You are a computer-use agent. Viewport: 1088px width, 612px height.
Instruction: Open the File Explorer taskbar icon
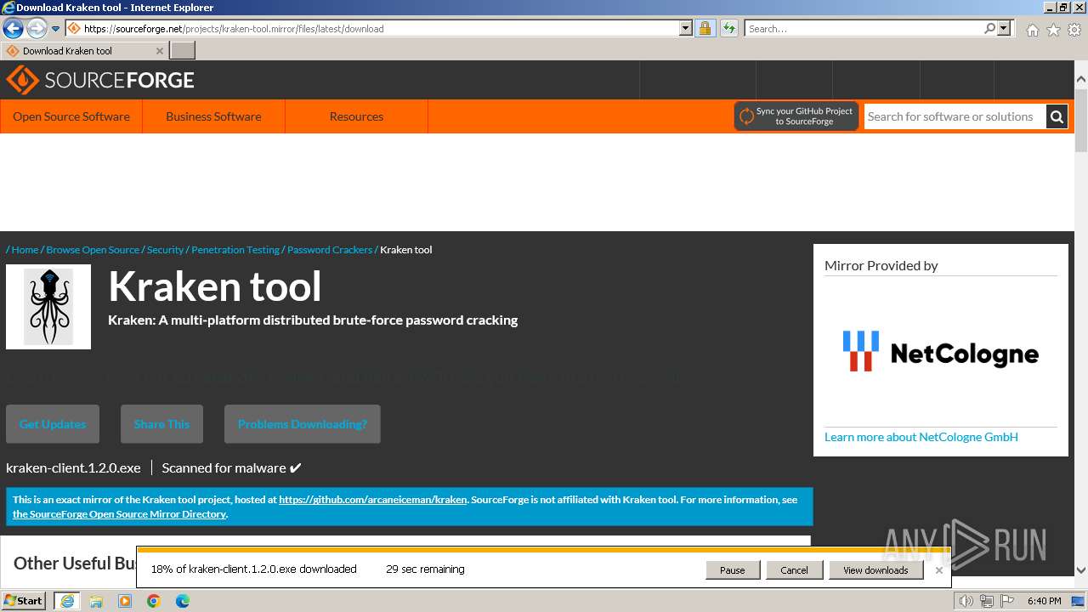pos(96,601)
